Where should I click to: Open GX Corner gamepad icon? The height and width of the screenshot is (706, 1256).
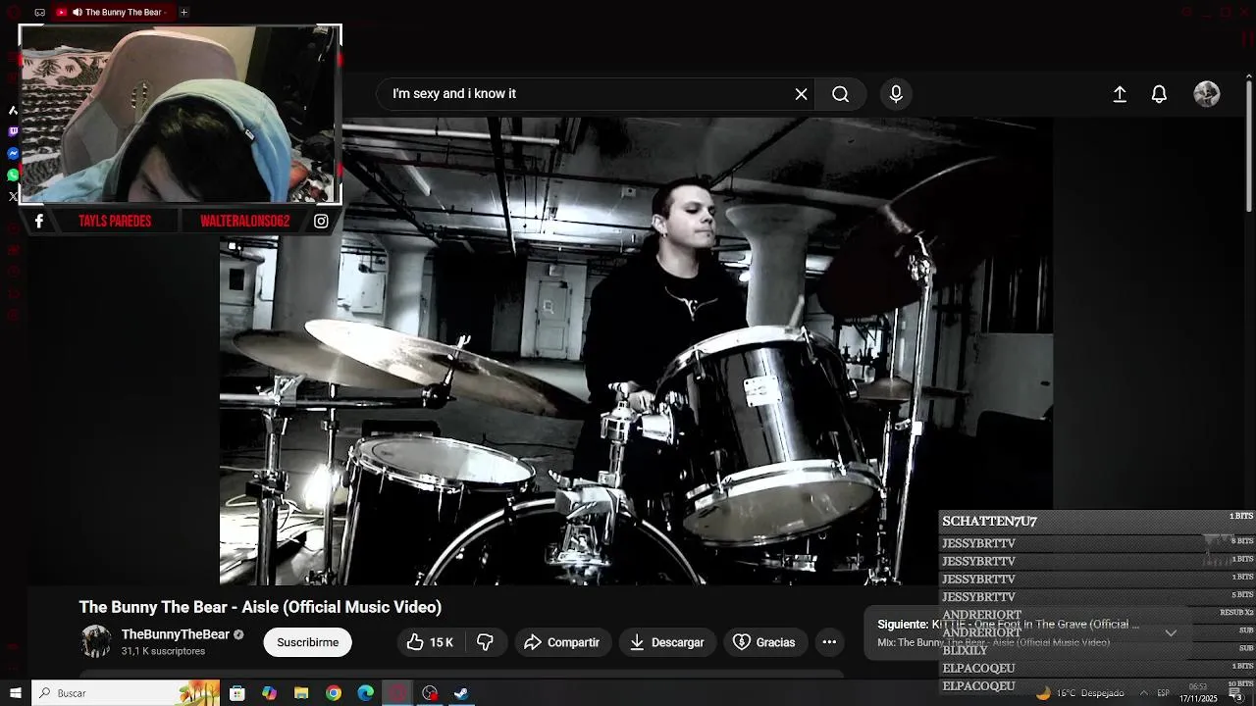point(39,12)
